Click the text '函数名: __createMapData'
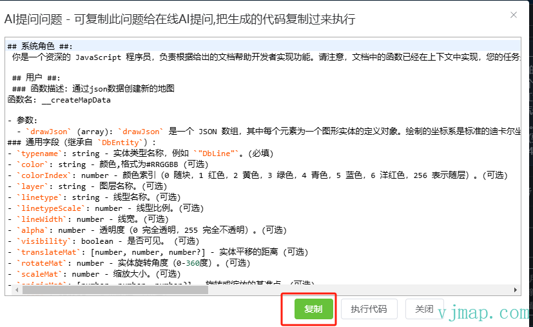 pyautogui.click(x=59, y=100)
